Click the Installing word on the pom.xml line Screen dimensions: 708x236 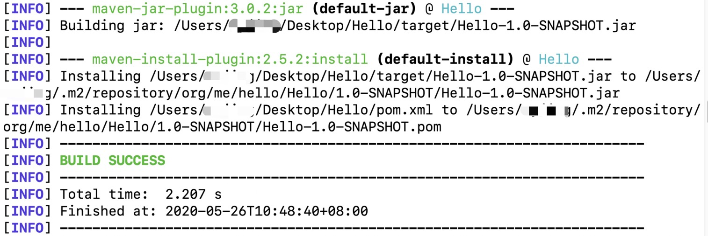coord(101,110)
